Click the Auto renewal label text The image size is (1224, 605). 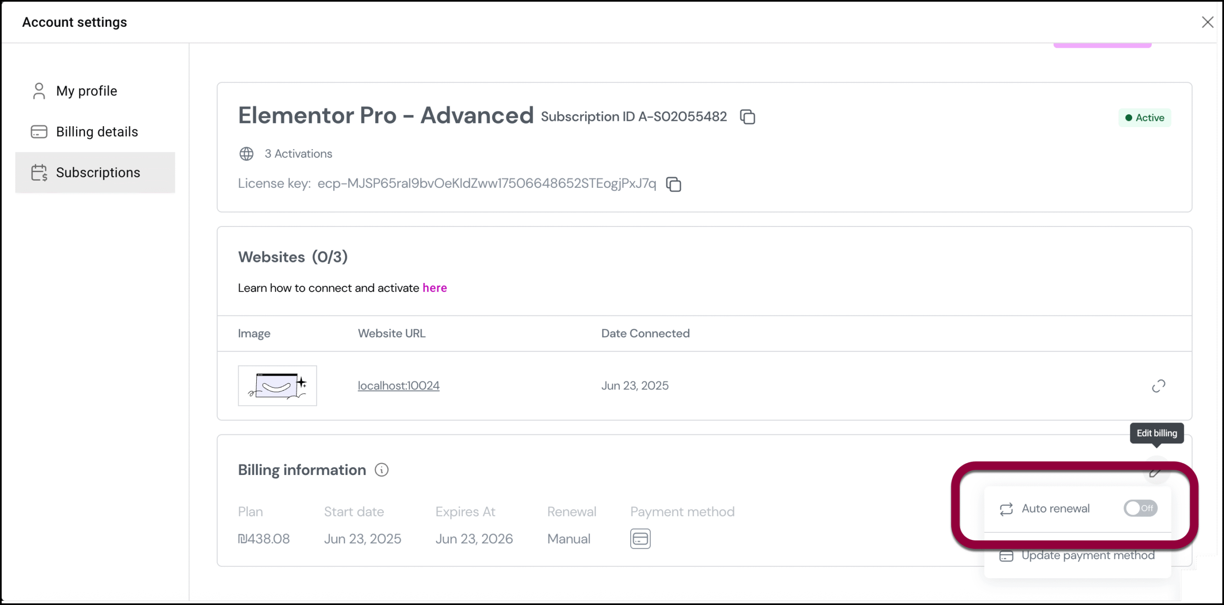pos(1056,508)
